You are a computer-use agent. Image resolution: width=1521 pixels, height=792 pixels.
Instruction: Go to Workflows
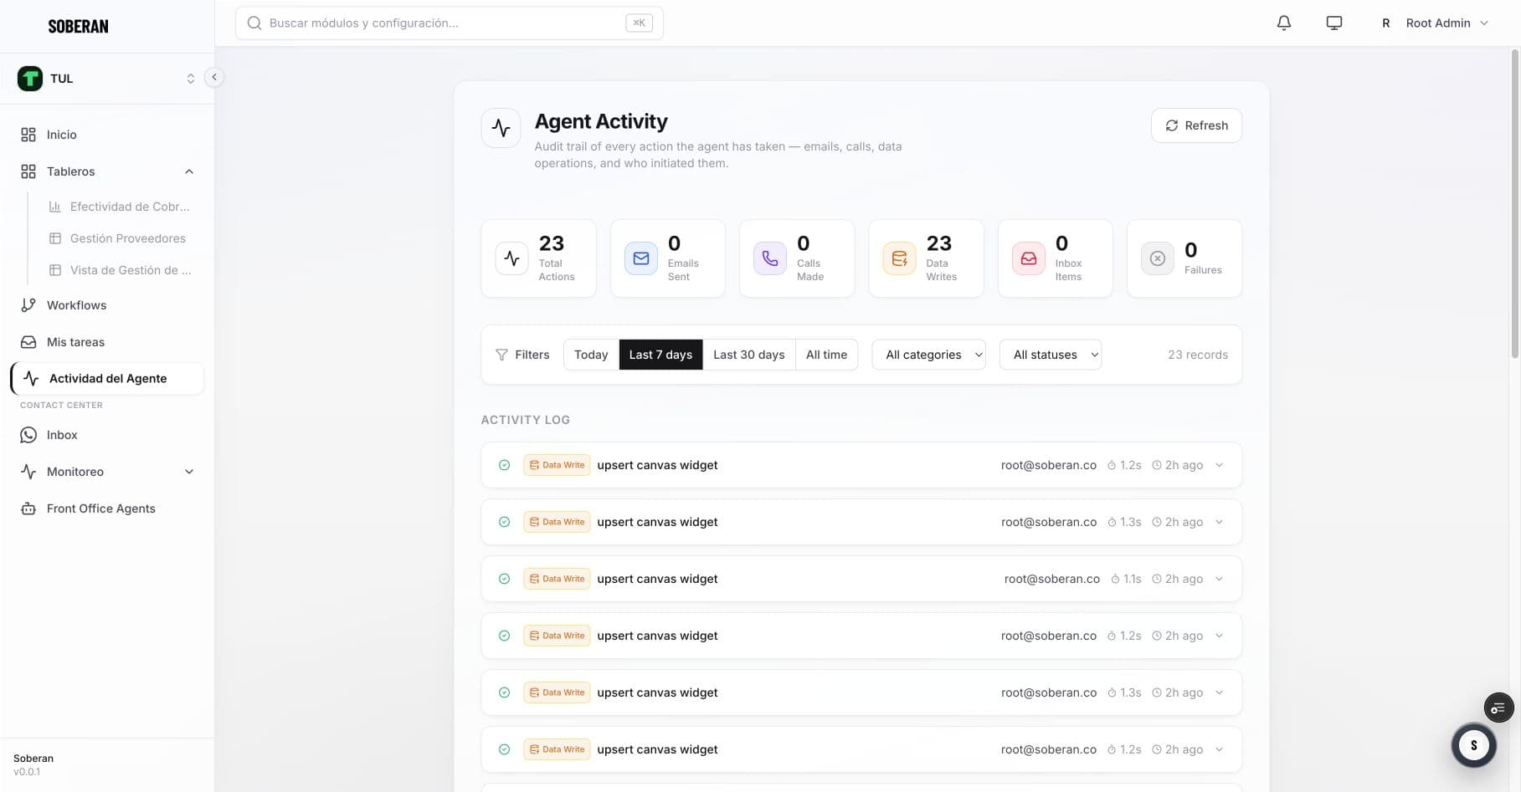[x=107, y=305]
